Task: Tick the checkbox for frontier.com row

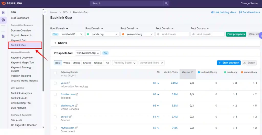Action: pyautogui.click(x=55, y=95)
